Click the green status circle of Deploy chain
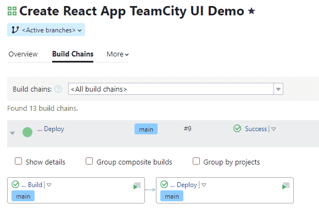This screenshot has width=319, height=215. point(27,132)
